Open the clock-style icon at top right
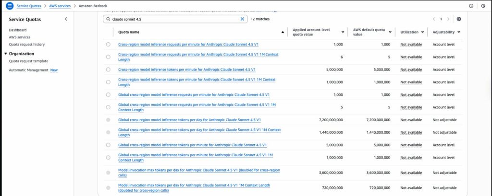The image size is (492, 196). click(483, 6)
